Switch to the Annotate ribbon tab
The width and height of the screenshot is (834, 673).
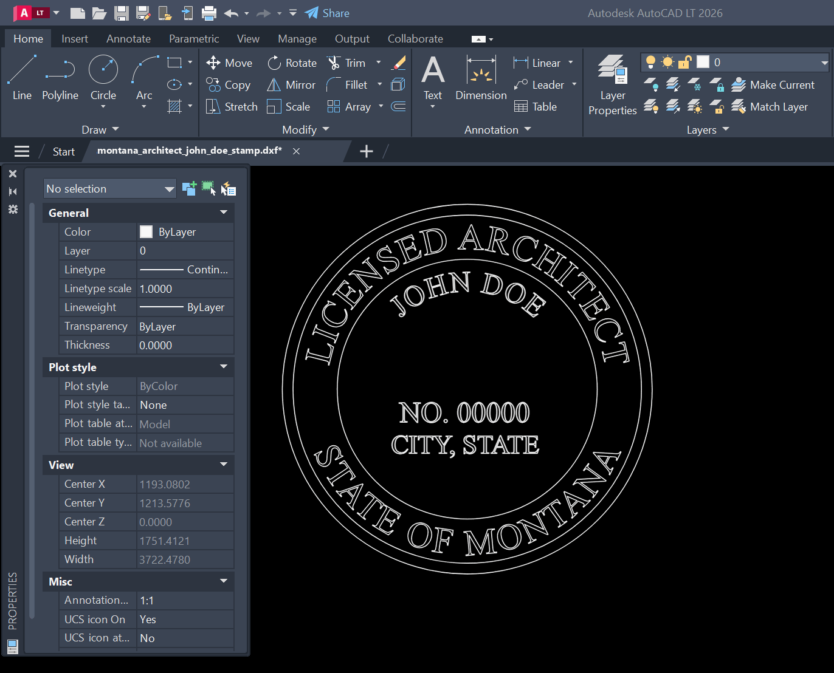click(128, 38)
